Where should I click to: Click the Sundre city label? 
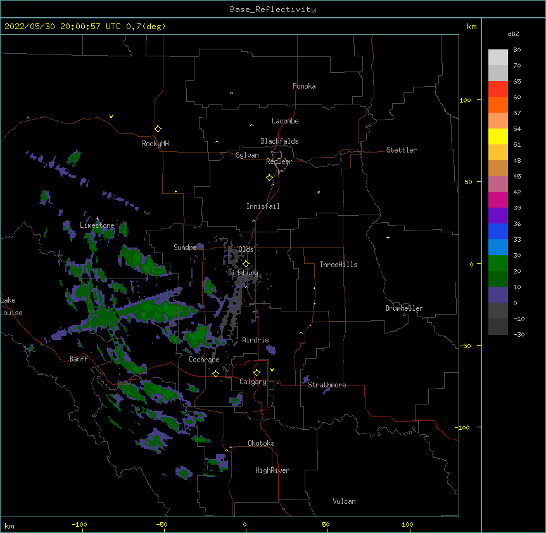point(185,248)
